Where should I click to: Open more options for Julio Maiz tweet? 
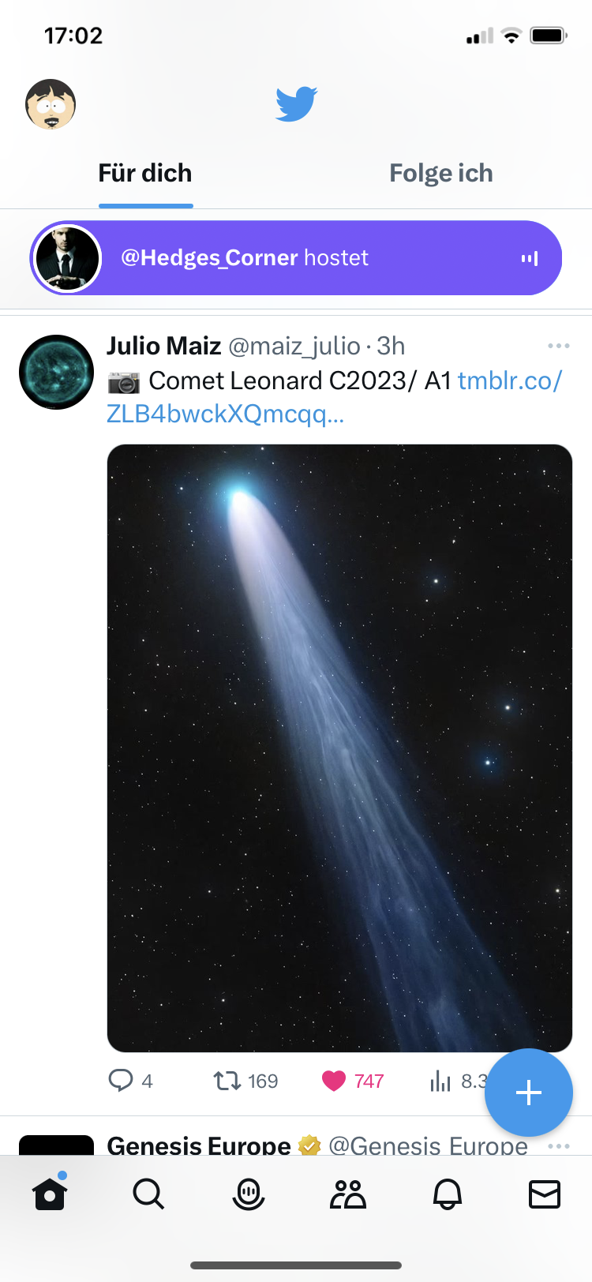point(558,347)
